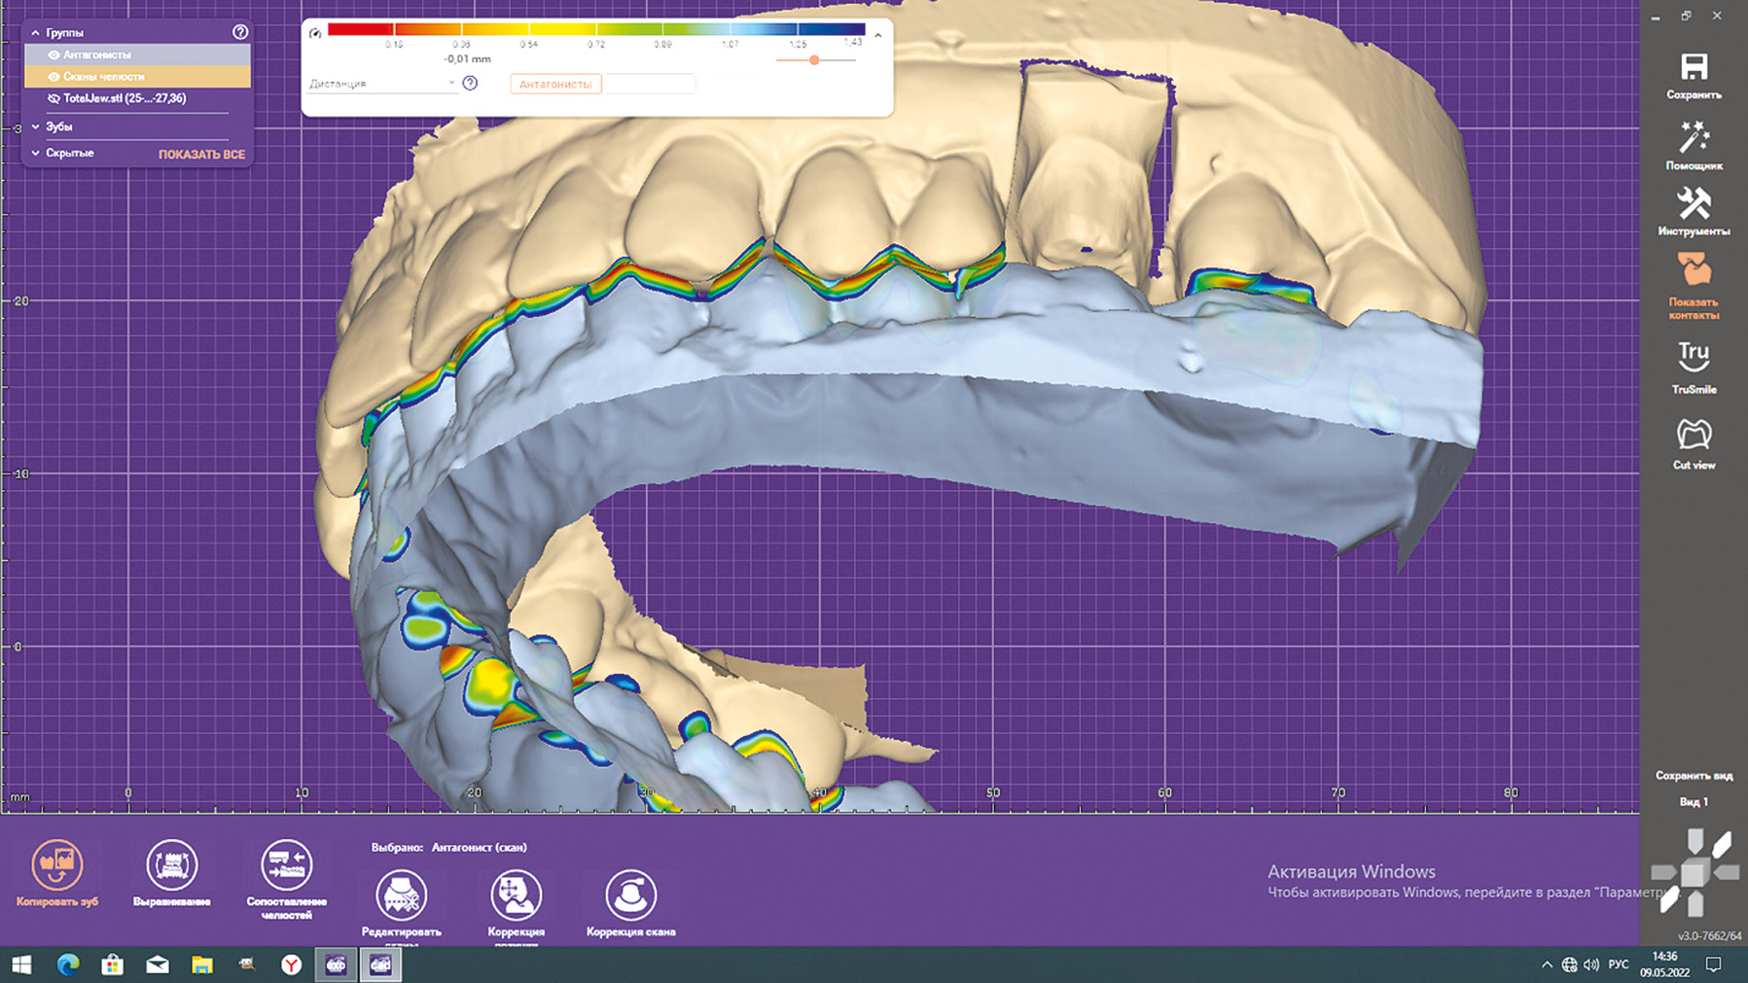
Task: Click the distance scale slider handle
Action: [814, 60]
